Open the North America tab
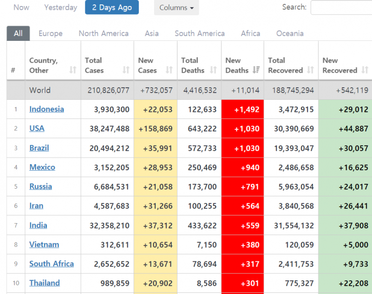The image size is (372, 294). point(104,33)
